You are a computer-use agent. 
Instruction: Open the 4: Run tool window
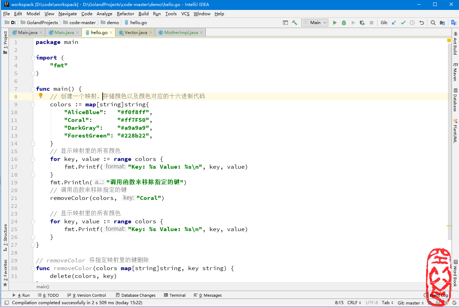coord(21,295)
